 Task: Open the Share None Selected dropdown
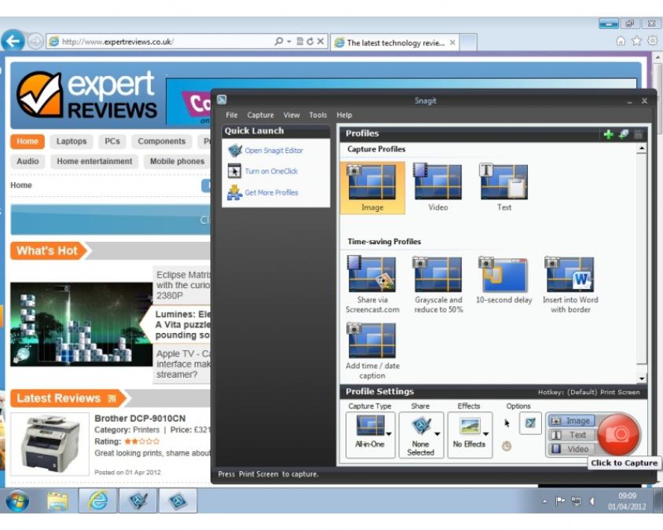point(421,434)
